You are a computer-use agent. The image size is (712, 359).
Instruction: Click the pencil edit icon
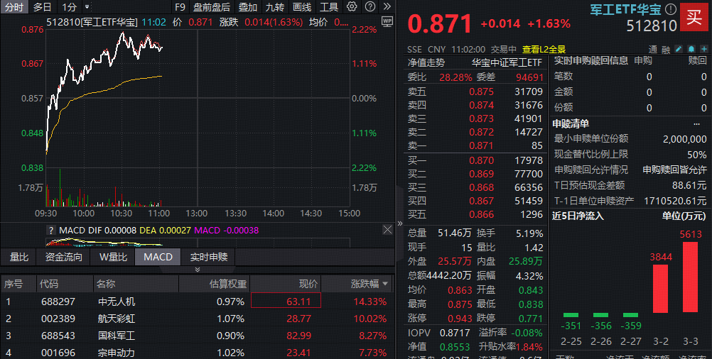(x=679, y=50)
